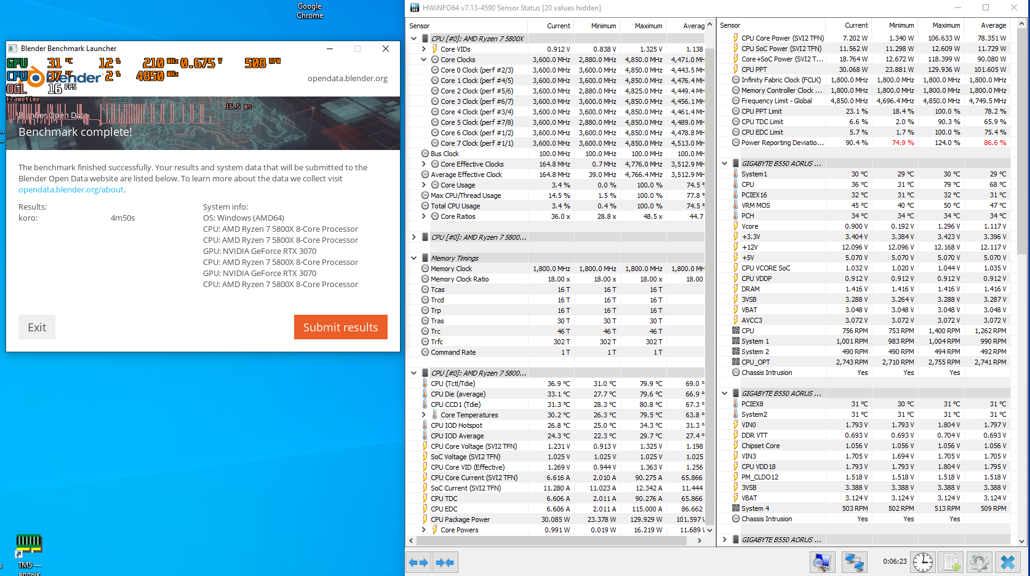Click the clock icon to reset elapsed time
Screen dimensions: 1030x576
(922, 562)
